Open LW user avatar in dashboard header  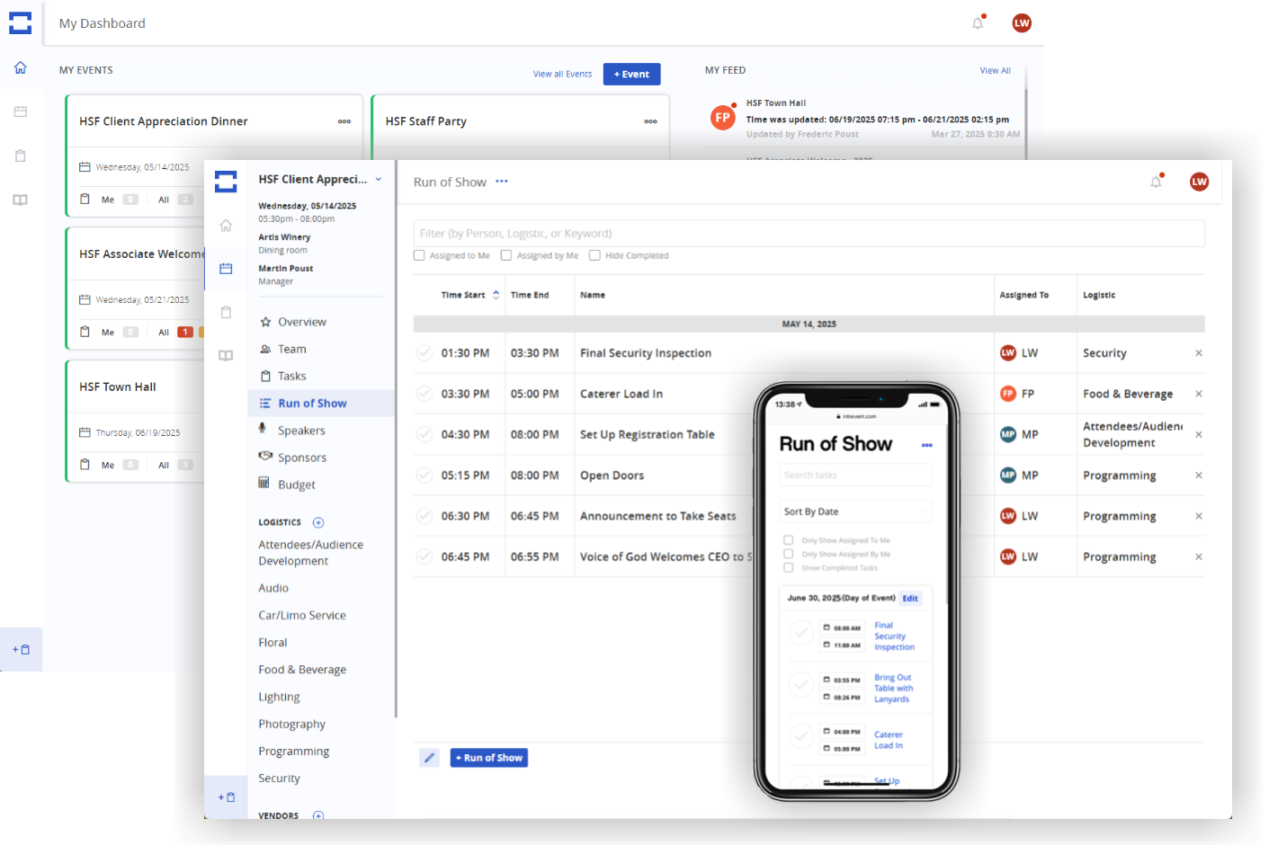tap(1022, 23)
